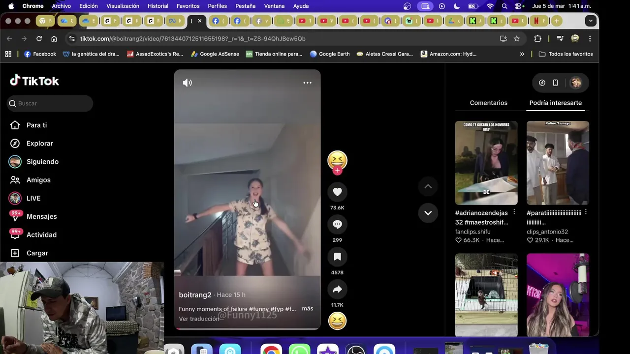
Task: Open the Chrome media control icon
Action: pyautogui.click(x=560, y=38)
